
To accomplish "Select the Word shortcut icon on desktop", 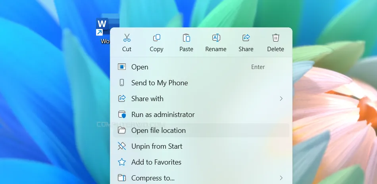I will click(106, 27).
